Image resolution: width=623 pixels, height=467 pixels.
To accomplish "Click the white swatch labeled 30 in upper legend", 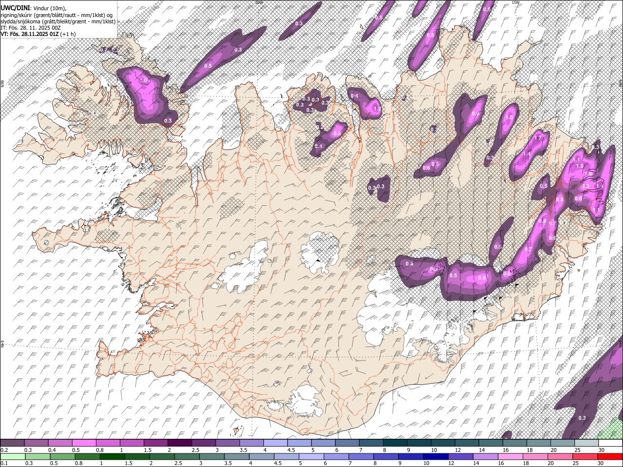I will [610, 443].
